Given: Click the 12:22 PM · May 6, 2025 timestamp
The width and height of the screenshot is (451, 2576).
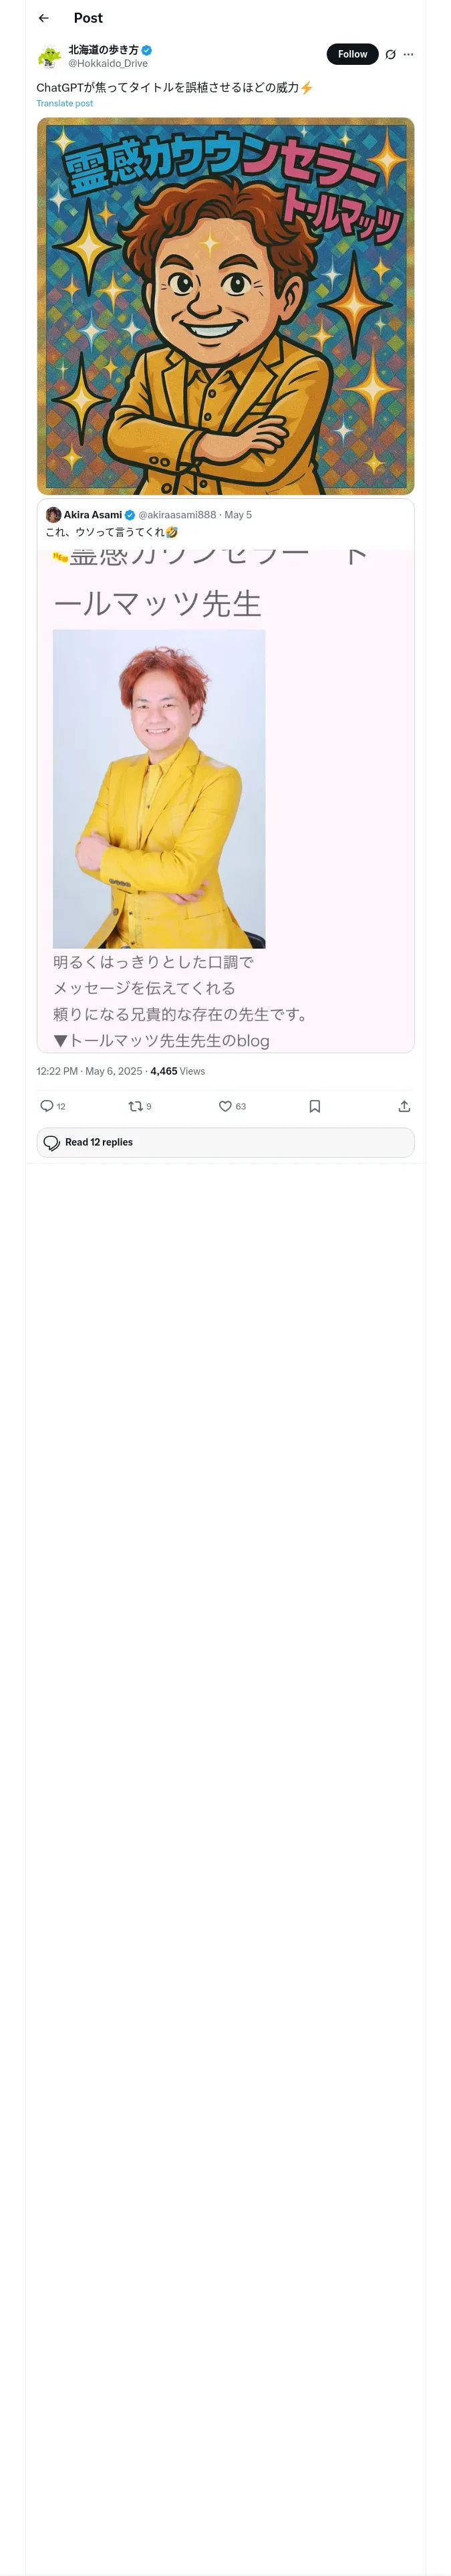Looking at the screenshot, I should point(89,1071).
